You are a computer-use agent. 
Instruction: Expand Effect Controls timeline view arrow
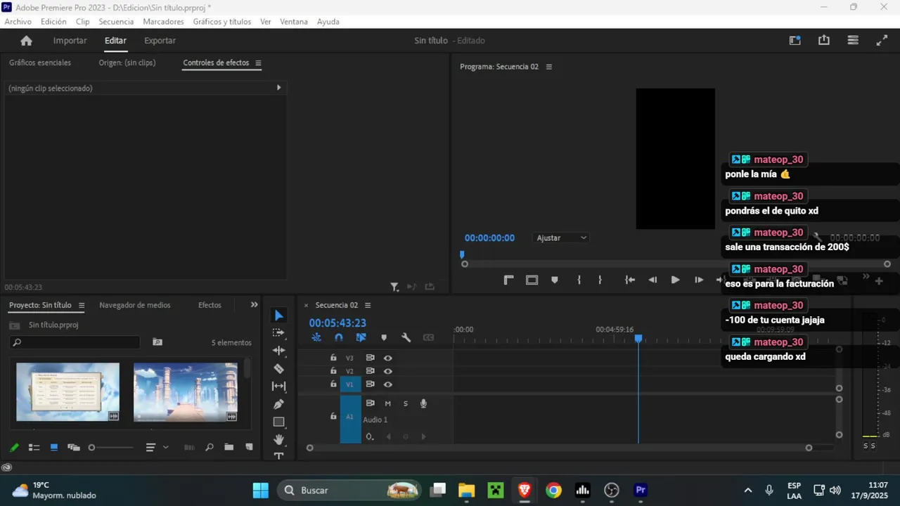tap(278, 88)
